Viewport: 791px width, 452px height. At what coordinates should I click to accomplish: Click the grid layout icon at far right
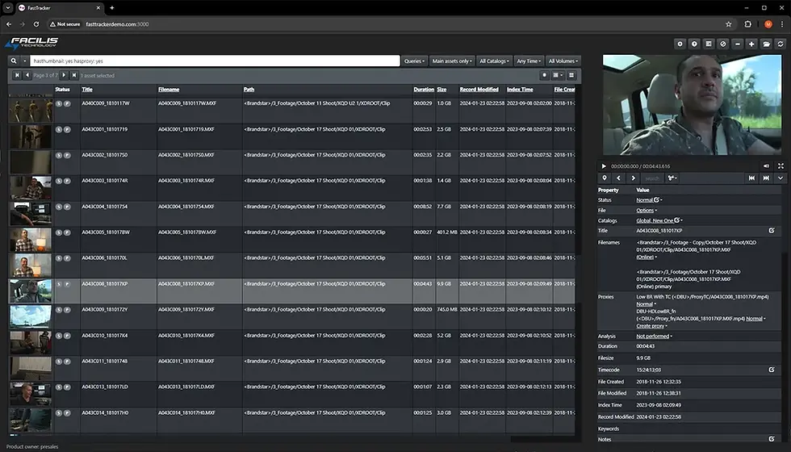point(571,75)
